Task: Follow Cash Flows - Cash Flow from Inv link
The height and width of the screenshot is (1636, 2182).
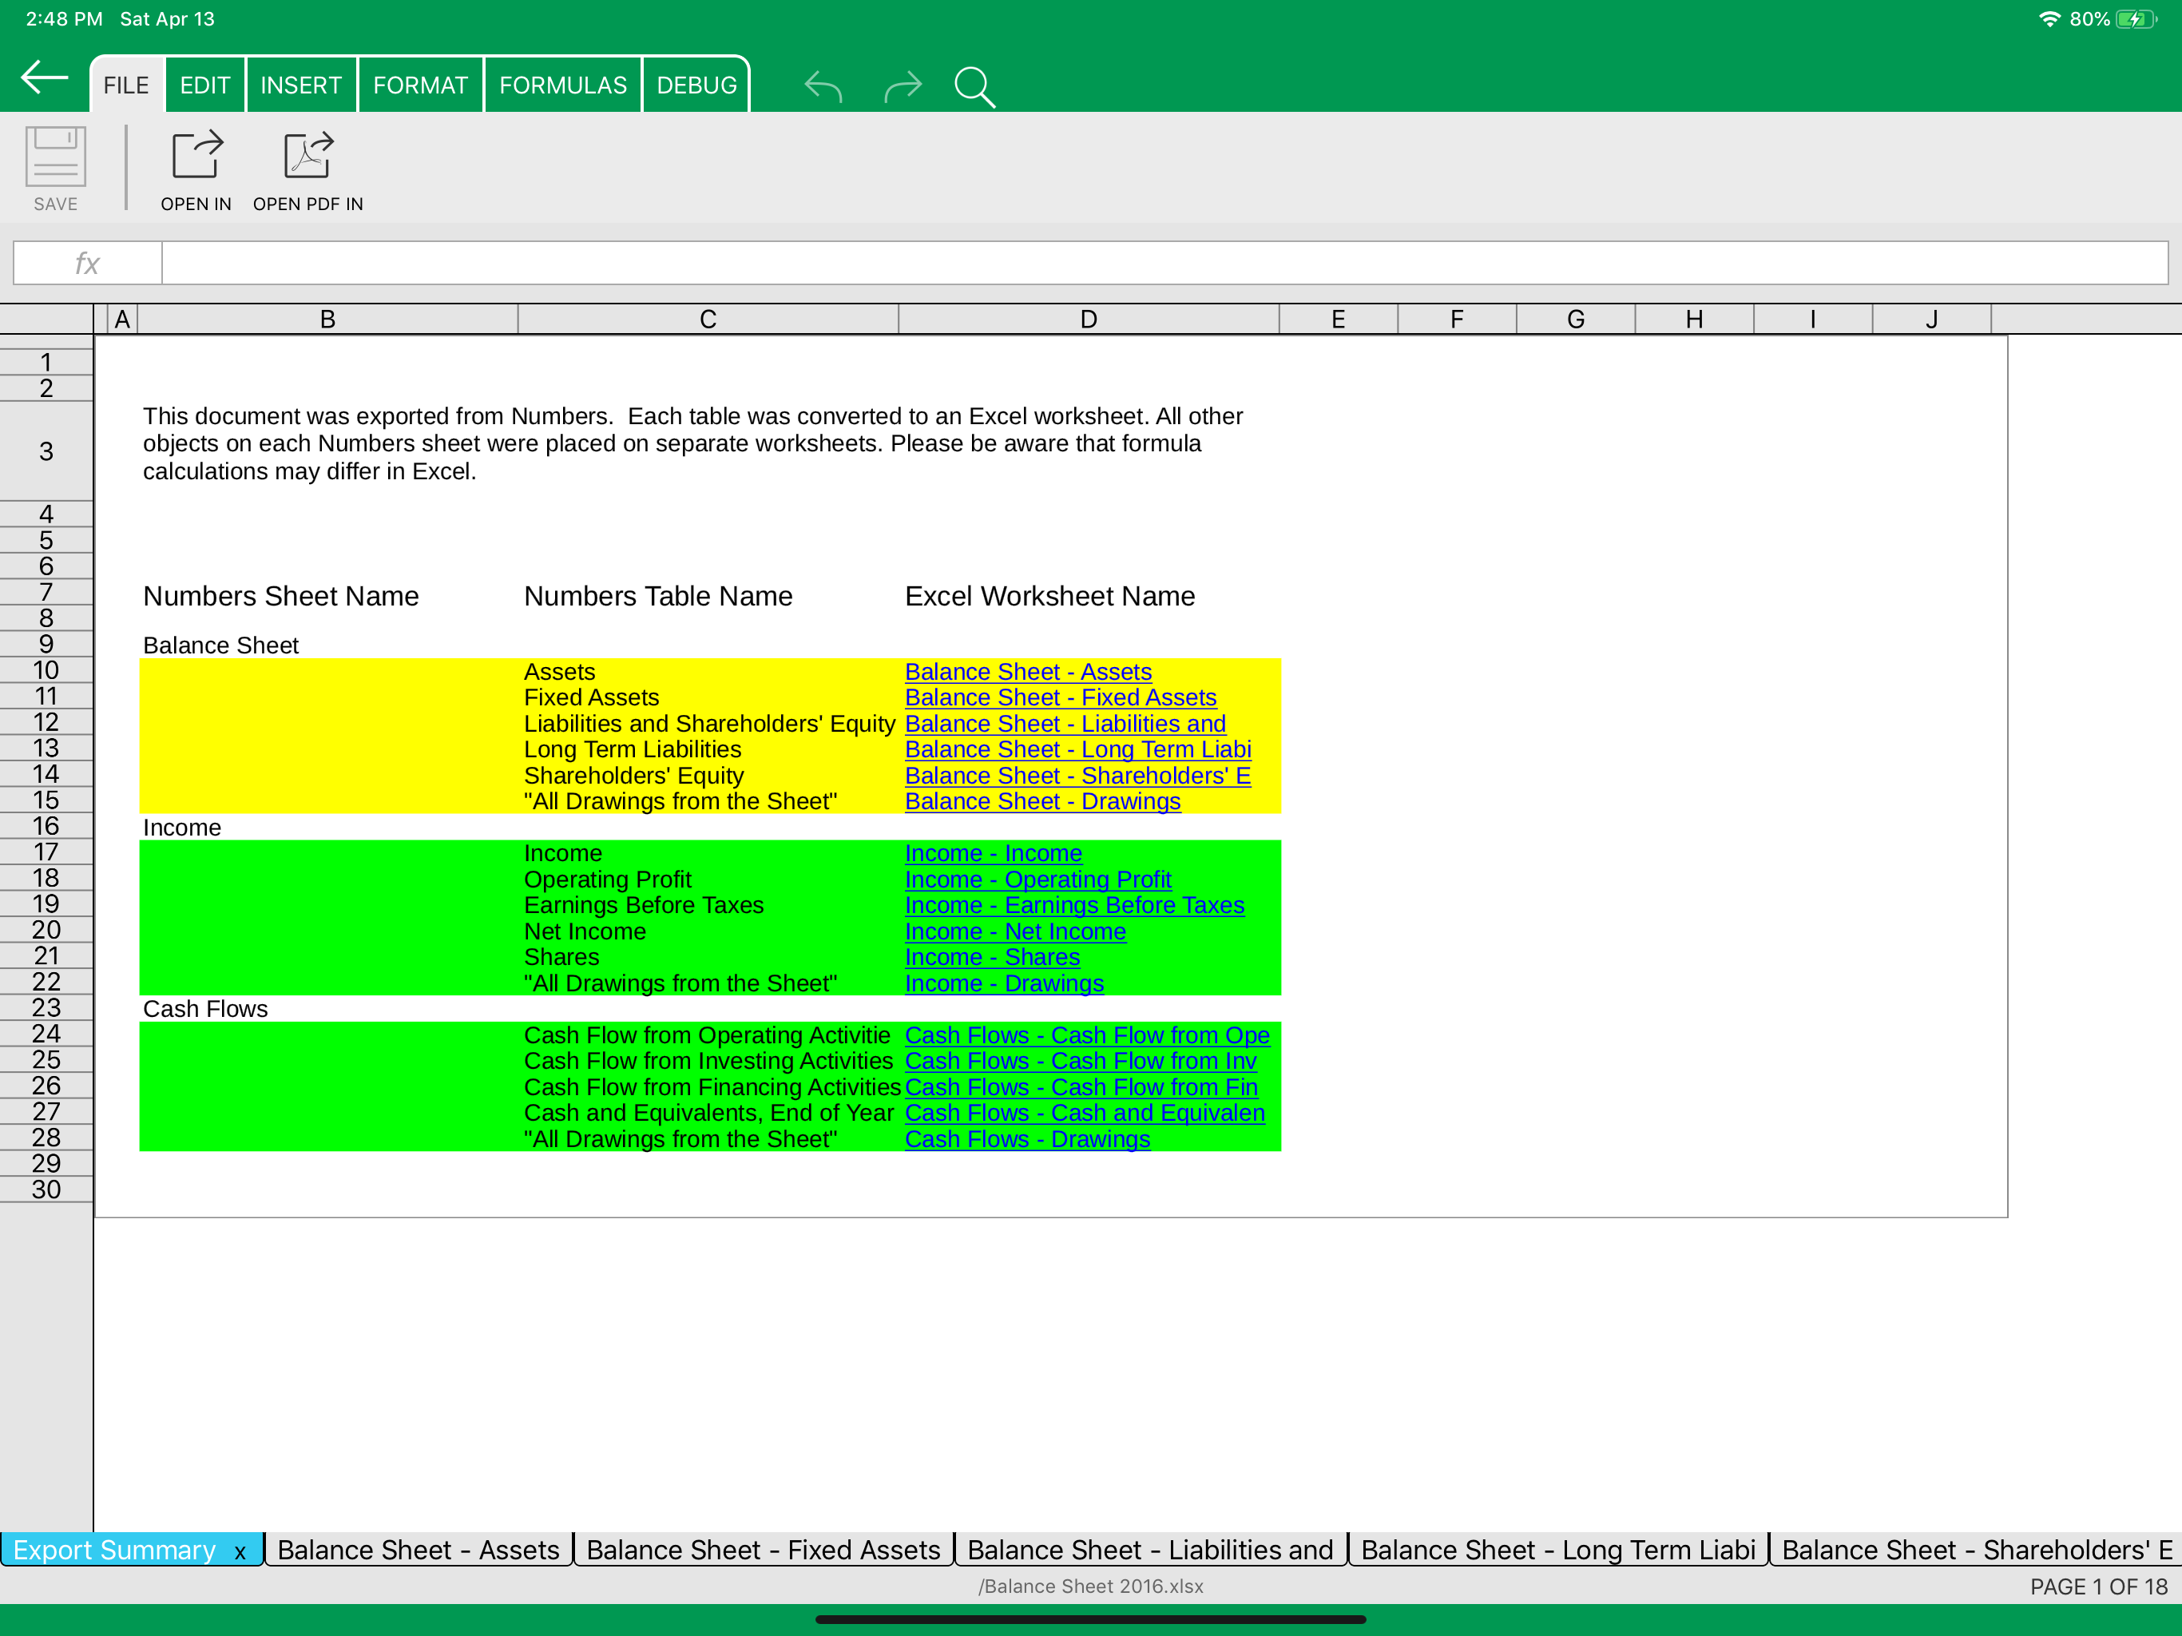Action: pyautogui.click(x=1081, y=1062)
